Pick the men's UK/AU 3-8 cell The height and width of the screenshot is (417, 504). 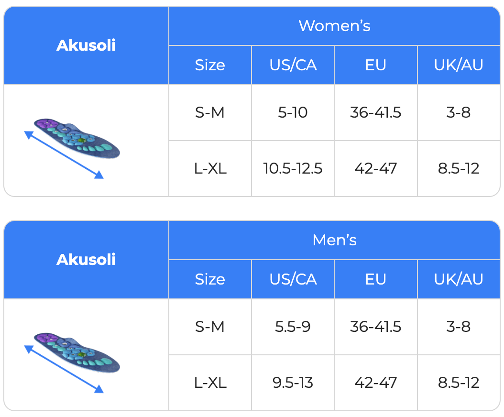(459, 327)
